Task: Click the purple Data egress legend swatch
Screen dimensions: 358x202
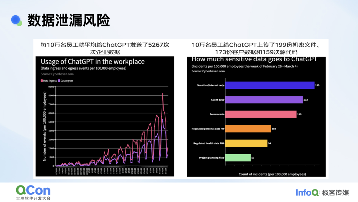Action: click(x=59, y=80)
